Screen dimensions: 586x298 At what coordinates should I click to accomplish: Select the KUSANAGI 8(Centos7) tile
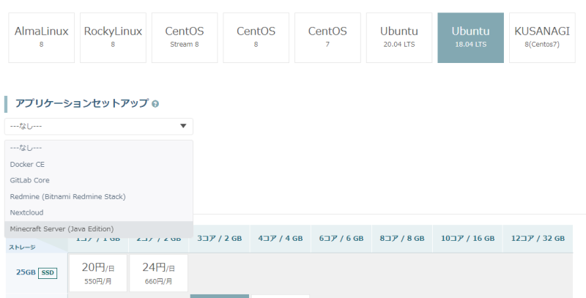pos(542,38)
